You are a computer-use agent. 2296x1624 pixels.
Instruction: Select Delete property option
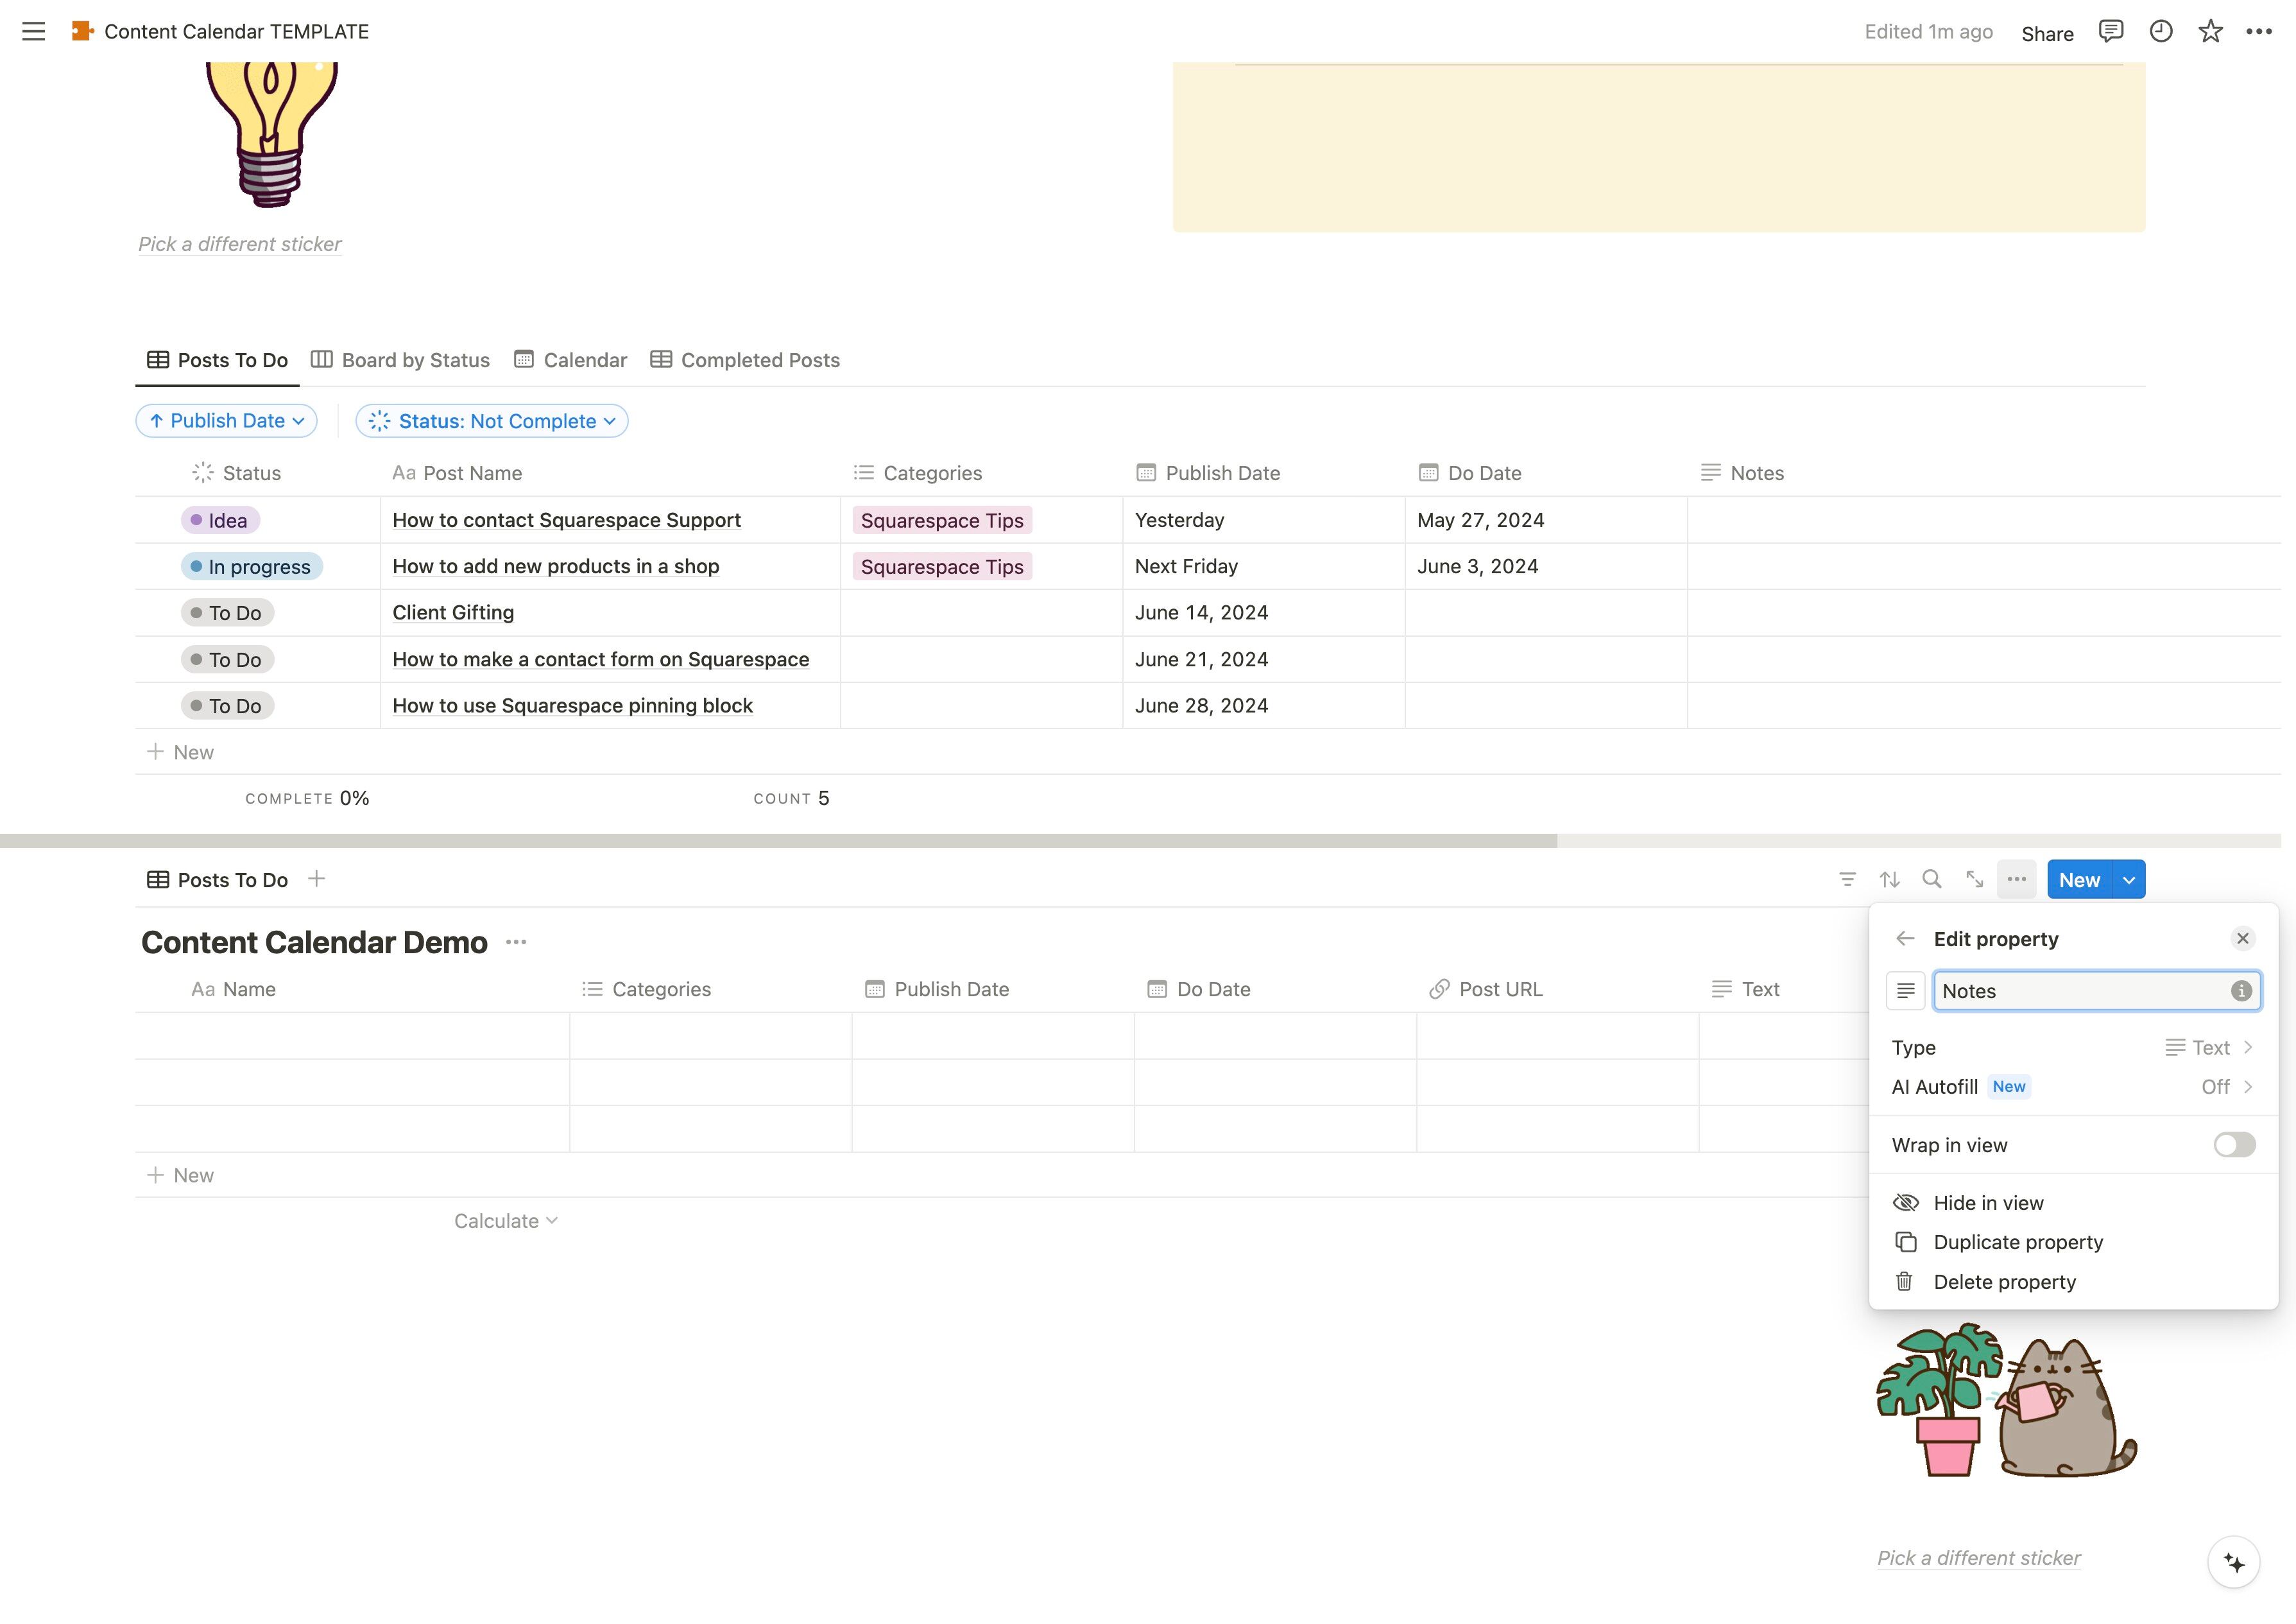point(2004,1282)
